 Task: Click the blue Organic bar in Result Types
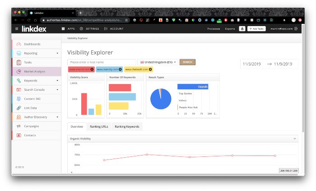(x=193, y=87)
